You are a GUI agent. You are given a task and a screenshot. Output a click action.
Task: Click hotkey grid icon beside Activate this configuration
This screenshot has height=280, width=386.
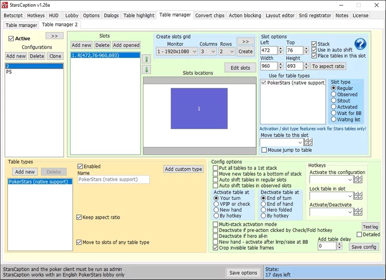(358, 179)
